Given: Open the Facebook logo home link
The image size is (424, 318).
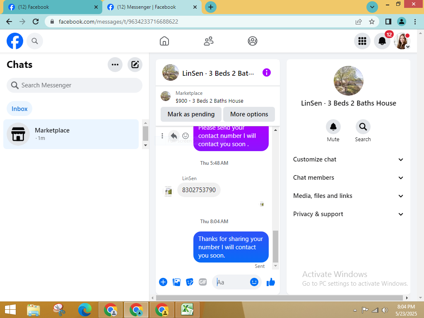Looking at the screenshot, I should coord(15,41).
